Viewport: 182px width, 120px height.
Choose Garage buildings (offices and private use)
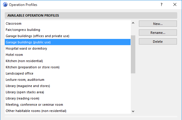tap(37, 36)
